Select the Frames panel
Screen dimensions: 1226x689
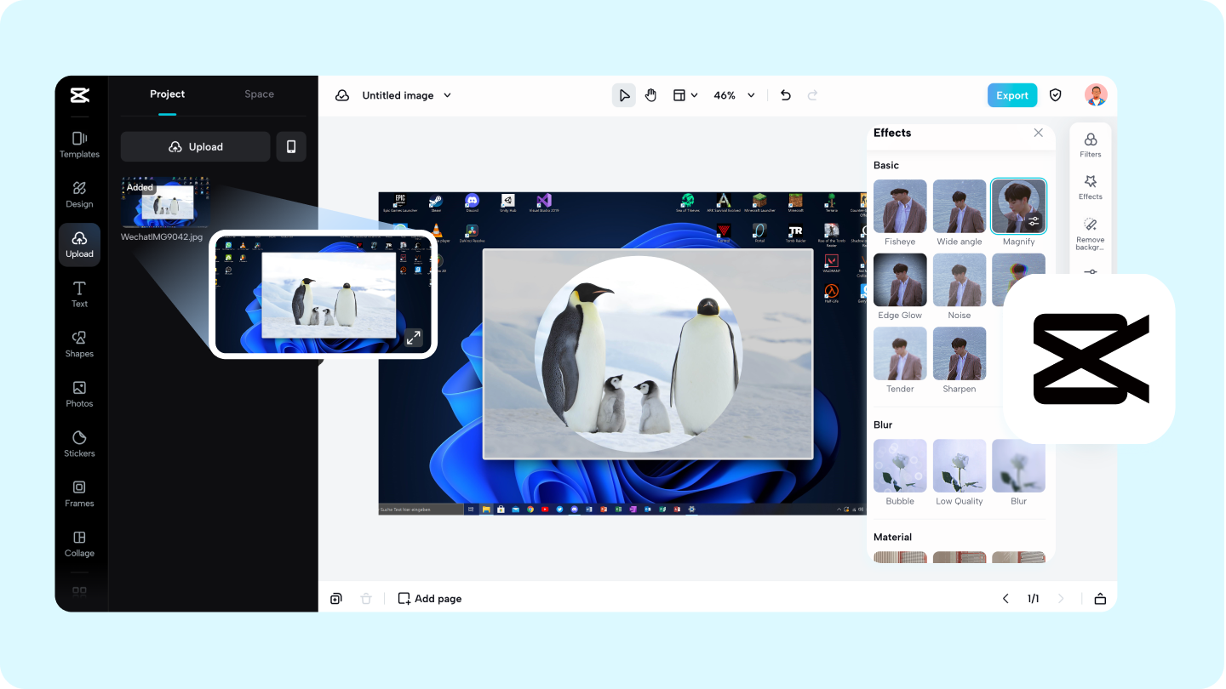79,493
